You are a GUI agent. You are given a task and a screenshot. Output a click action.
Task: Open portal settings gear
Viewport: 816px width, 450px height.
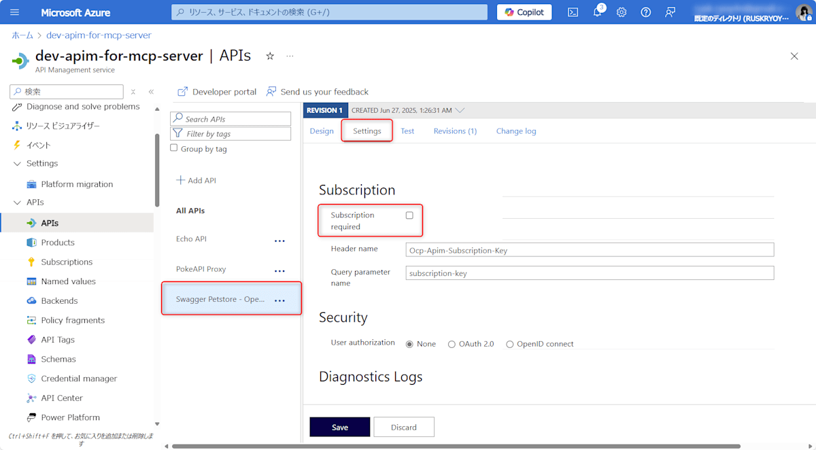coord(622,12)
